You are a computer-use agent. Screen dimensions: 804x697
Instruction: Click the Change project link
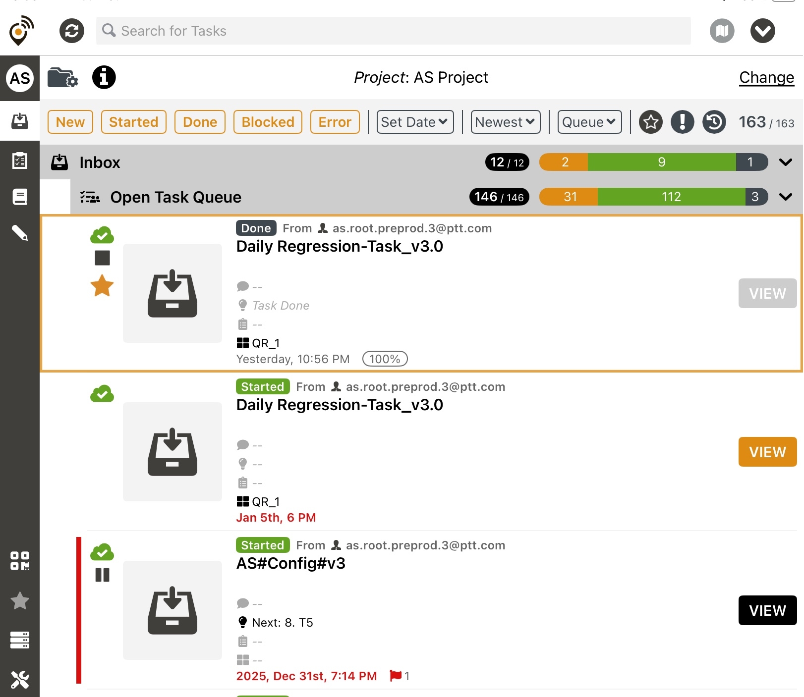coord(766,77)
